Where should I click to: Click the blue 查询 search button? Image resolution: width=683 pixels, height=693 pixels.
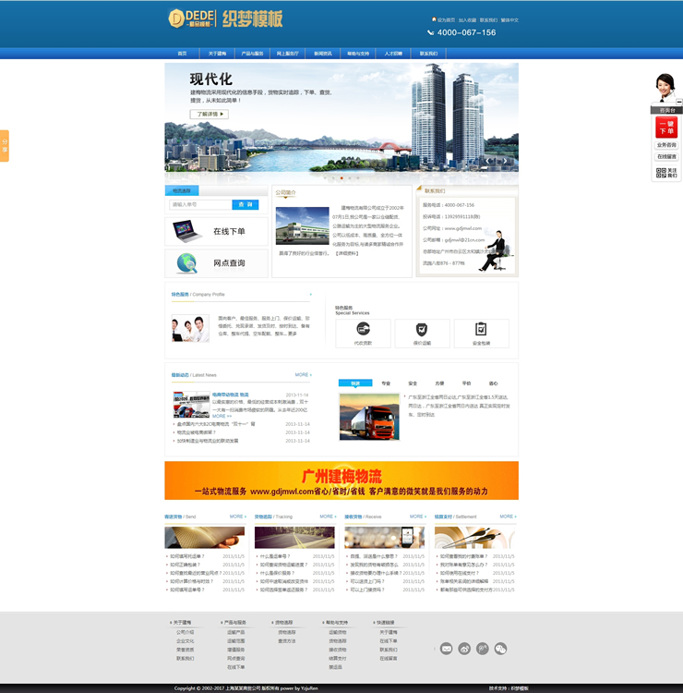245,204
